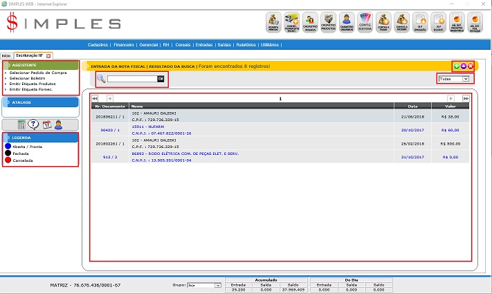Open the Contas a Pagar icon
This screenshot has height=294, width=492.
[x=383, y=23]
